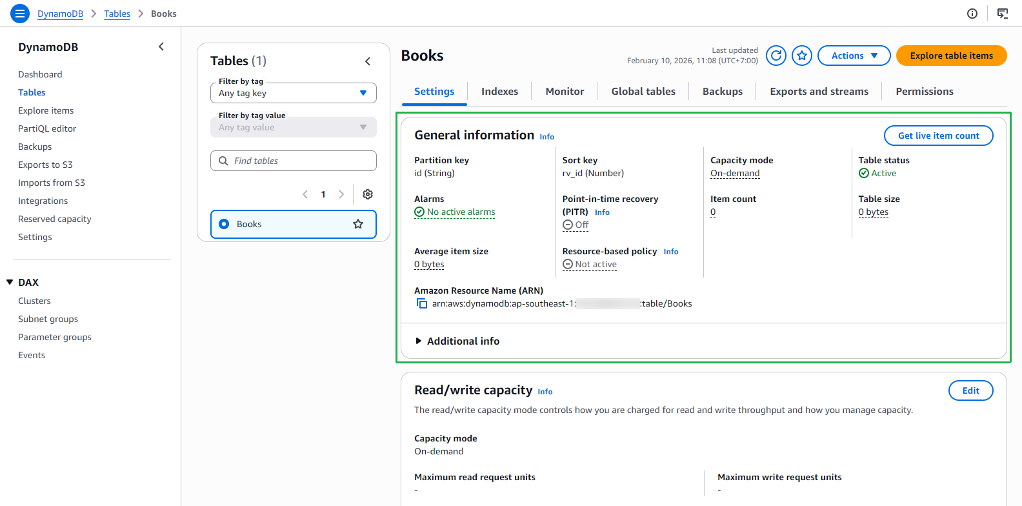Click the On-demand capacity mode value

(x=735, y=173)
